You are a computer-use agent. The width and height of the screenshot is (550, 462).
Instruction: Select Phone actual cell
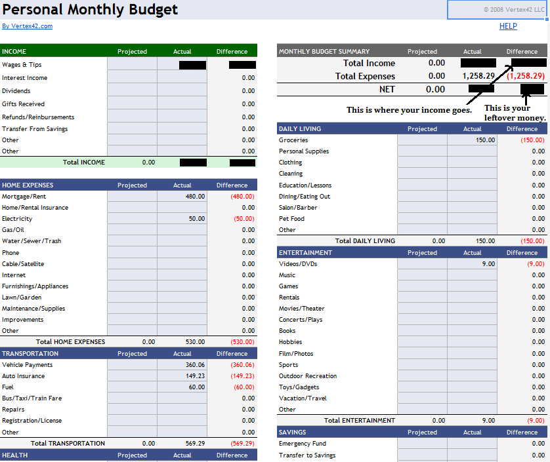182,252
